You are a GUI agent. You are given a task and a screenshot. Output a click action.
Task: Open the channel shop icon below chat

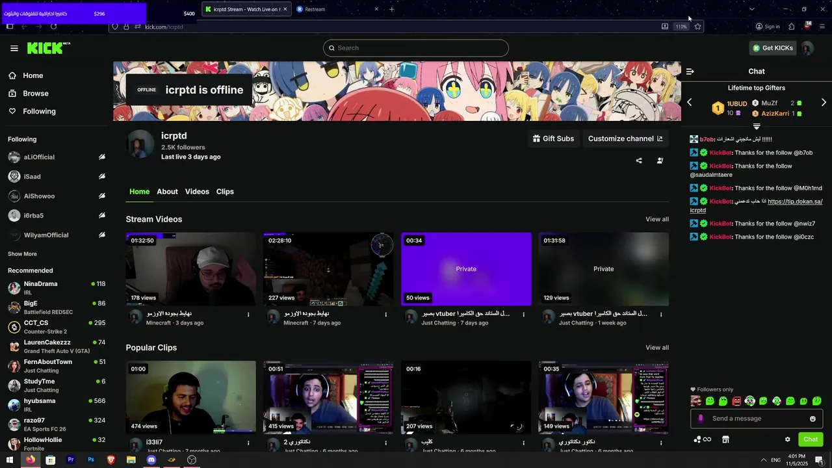(725, 439)
